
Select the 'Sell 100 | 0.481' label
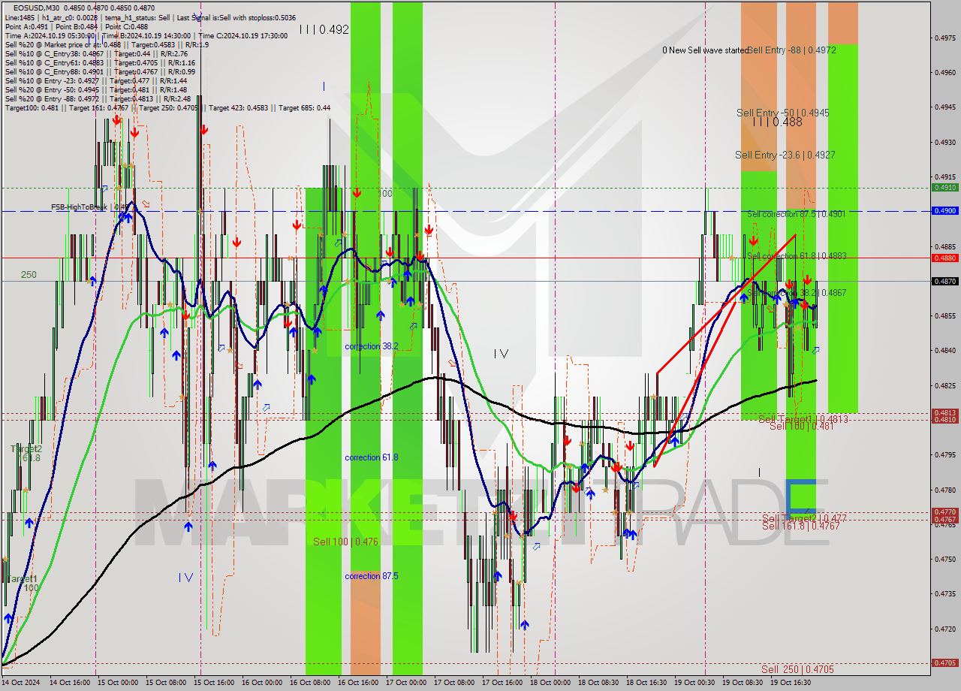(x=802, y=426)
